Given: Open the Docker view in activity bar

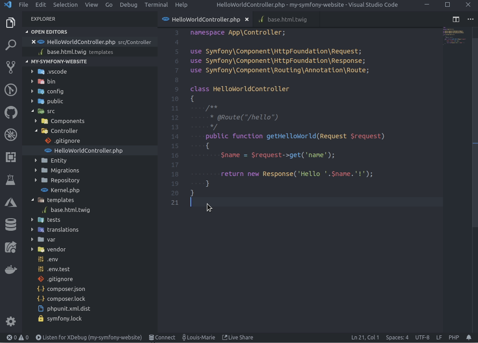Looking at the screenshot, I should pos(11,270).
